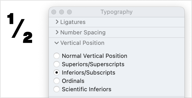Click the Superiors/Superscripts label text
This screenshot has height=98, width=192.
click(x=93, y=64)
